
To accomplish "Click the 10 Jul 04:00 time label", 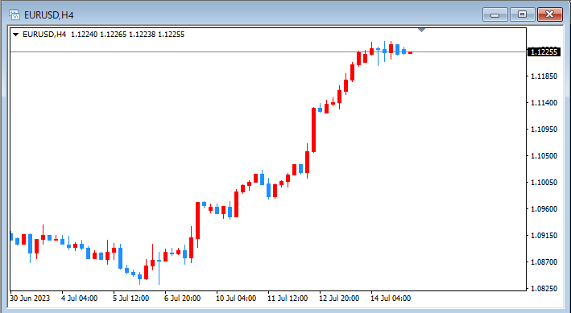I will point(236,299).
